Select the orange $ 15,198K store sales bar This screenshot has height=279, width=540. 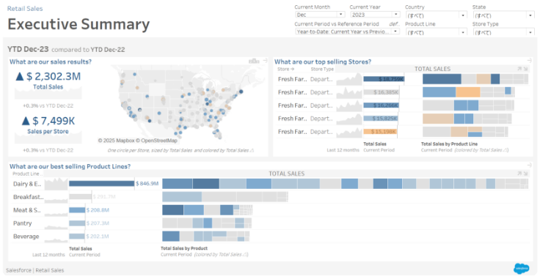coord(380,132)
